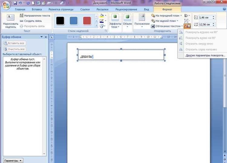Click the Save icon in quick access toolbar
The height and width of the screenshot is (163, 227).
point(15,3)
